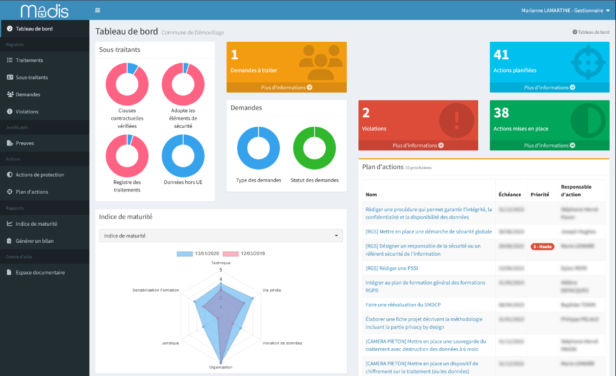
Task: Click the breadcrumb dashboard icon at top right
Action: tap(575, 32)
